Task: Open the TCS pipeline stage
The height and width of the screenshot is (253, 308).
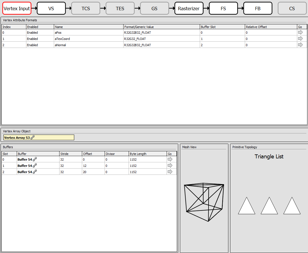Action: point(86,8)
